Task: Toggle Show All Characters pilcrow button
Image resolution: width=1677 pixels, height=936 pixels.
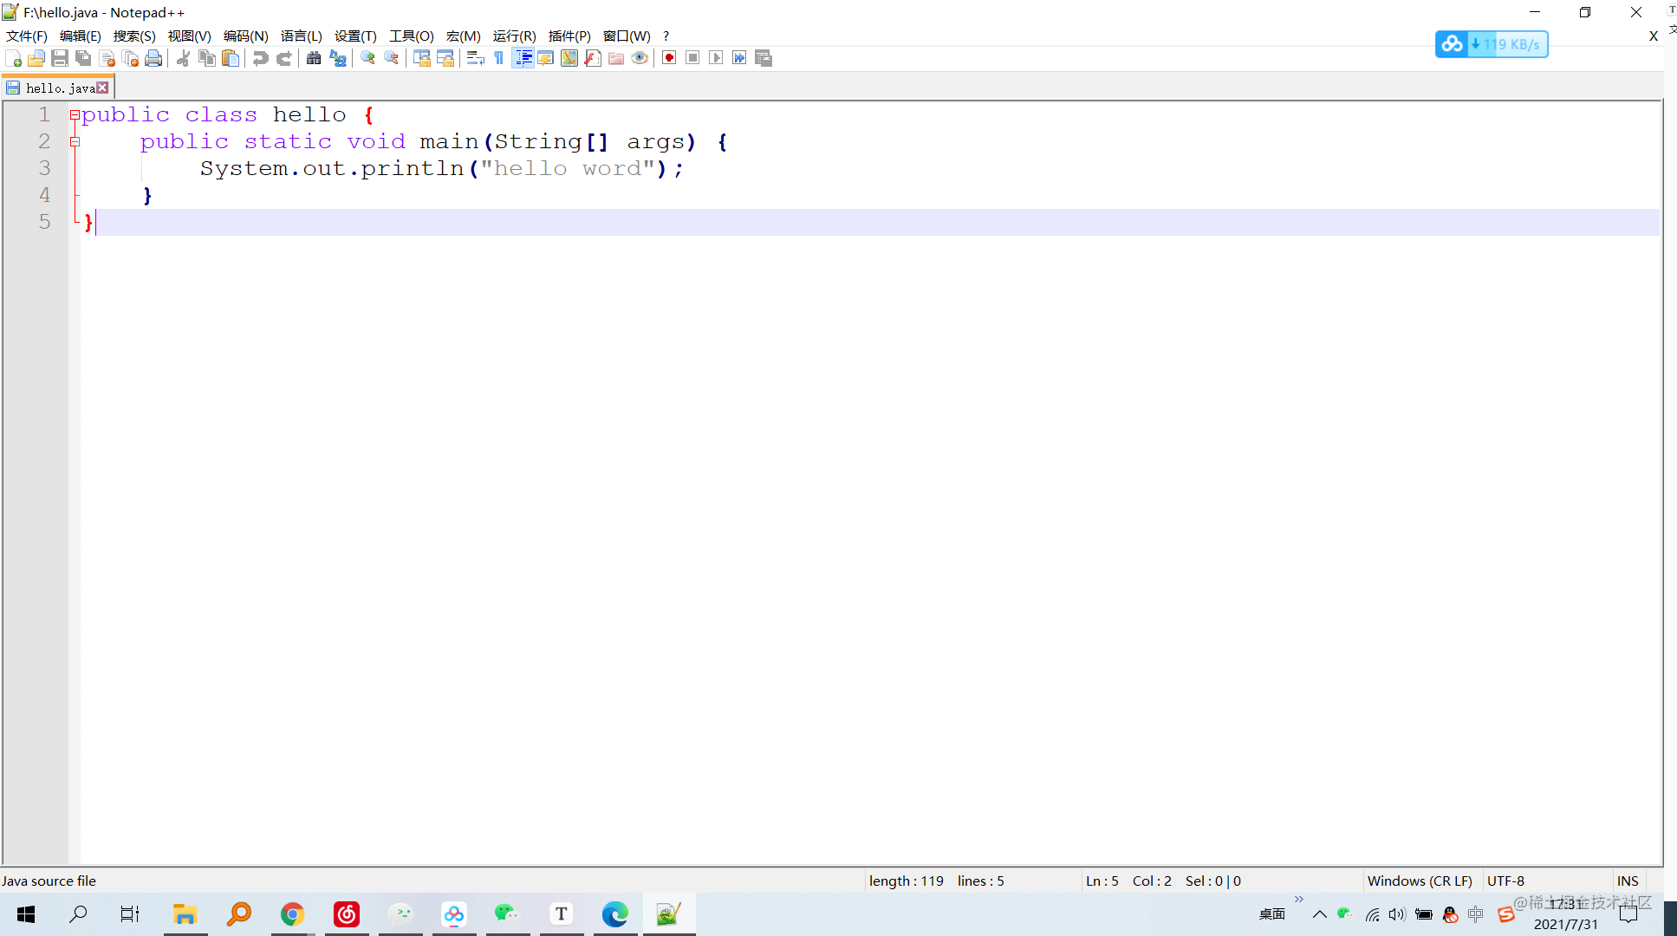Action: [498, 58]
